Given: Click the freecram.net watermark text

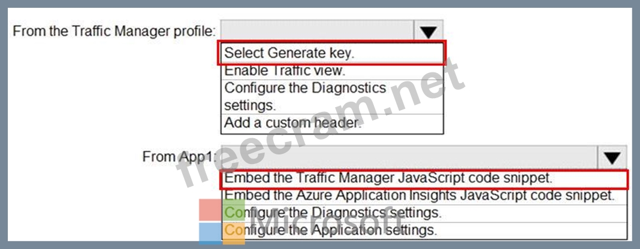Looking at the screenshot, I should point(321,122).
